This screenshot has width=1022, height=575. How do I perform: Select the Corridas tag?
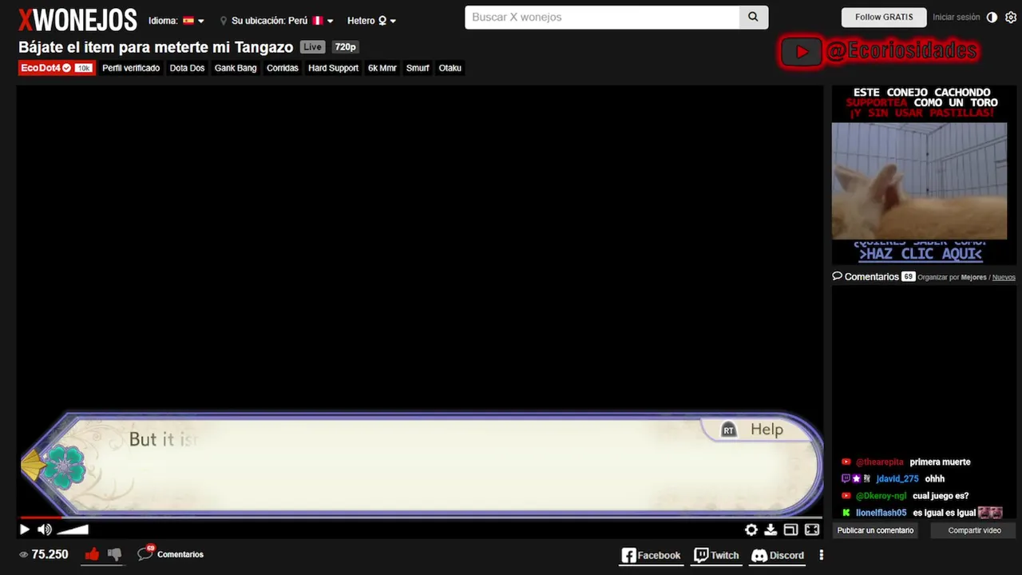pos(283,68)
